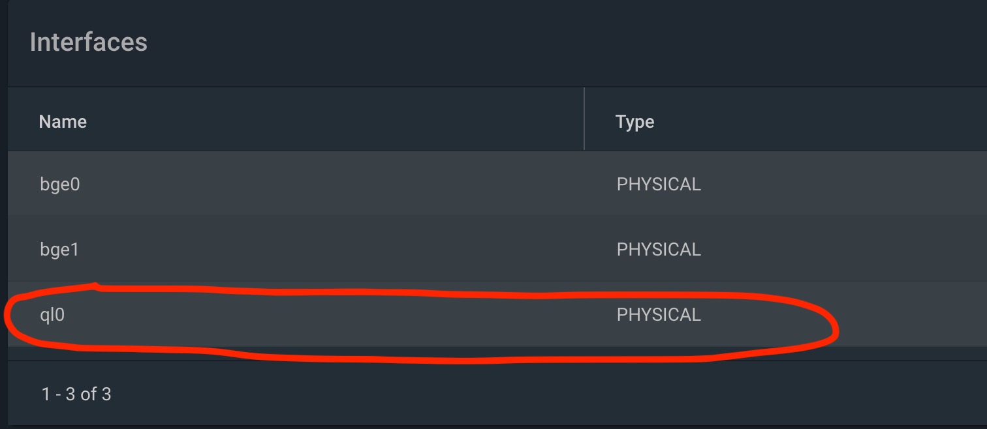Viewport: 987px width, 429px height.
Task: Open the bge0 interface name
Action: coord(59,185)
